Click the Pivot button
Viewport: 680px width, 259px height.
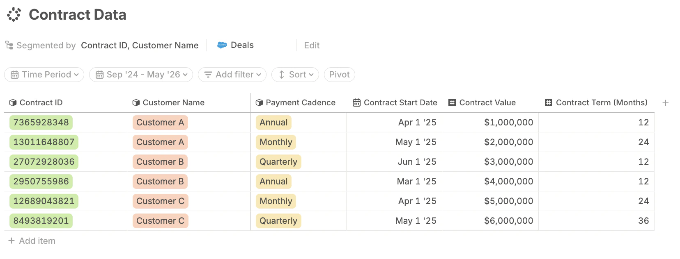(339, 75)
